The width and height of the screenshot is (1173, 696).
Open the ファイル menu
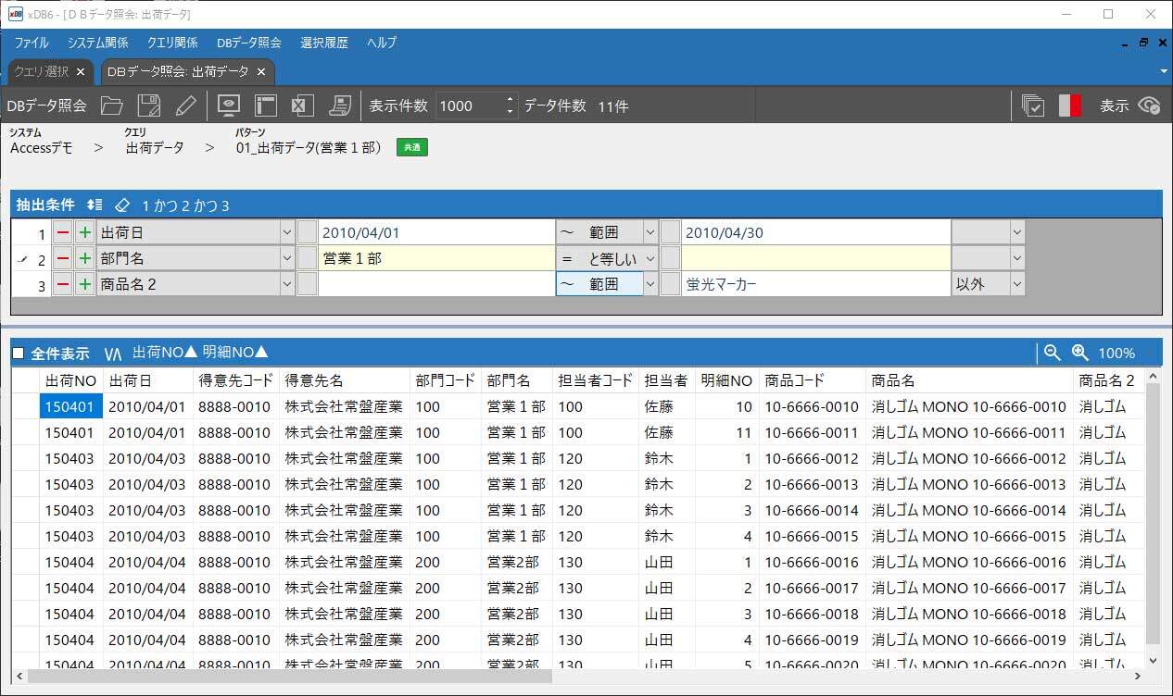(32, 43)
